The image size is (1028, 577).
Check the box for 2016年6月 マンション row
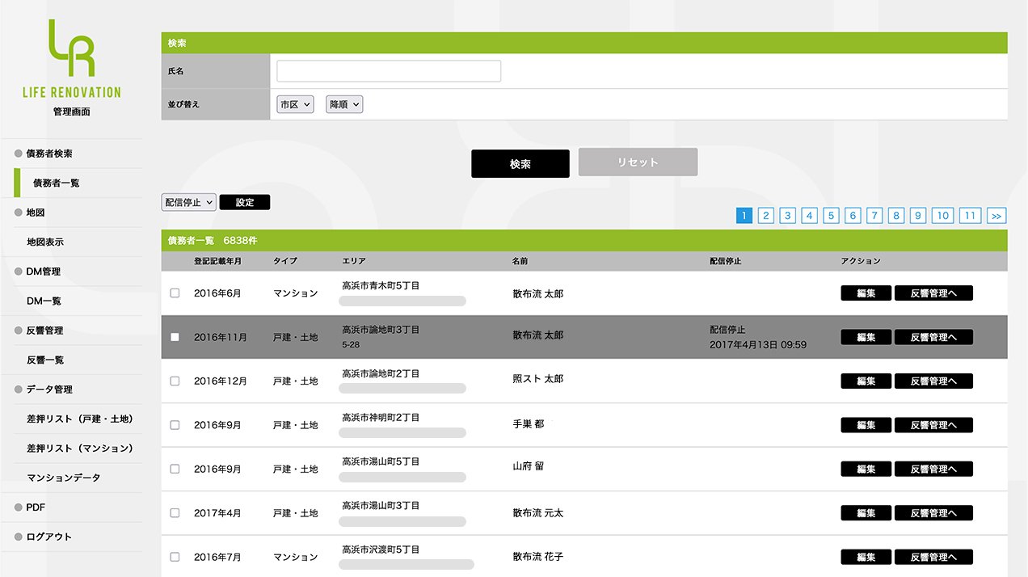point(175,293)
